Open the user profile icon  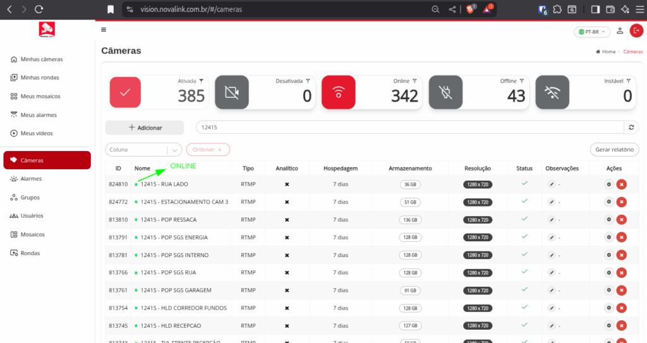pyautogui.click(x=620, y=31)
